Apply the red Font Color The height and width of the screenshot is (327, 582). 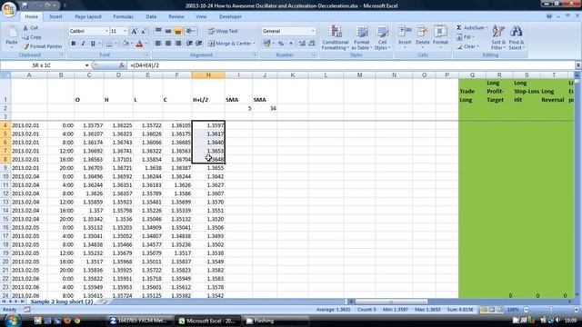point(139,44)
